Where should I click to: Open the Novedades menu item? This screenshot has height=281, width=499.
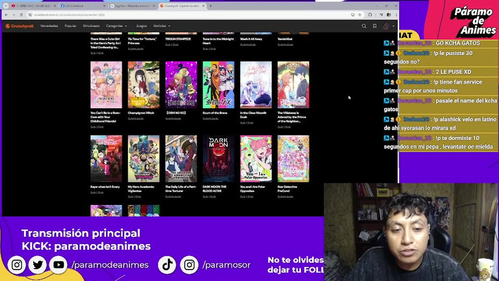pyautogui.click(x=49, y=26)
